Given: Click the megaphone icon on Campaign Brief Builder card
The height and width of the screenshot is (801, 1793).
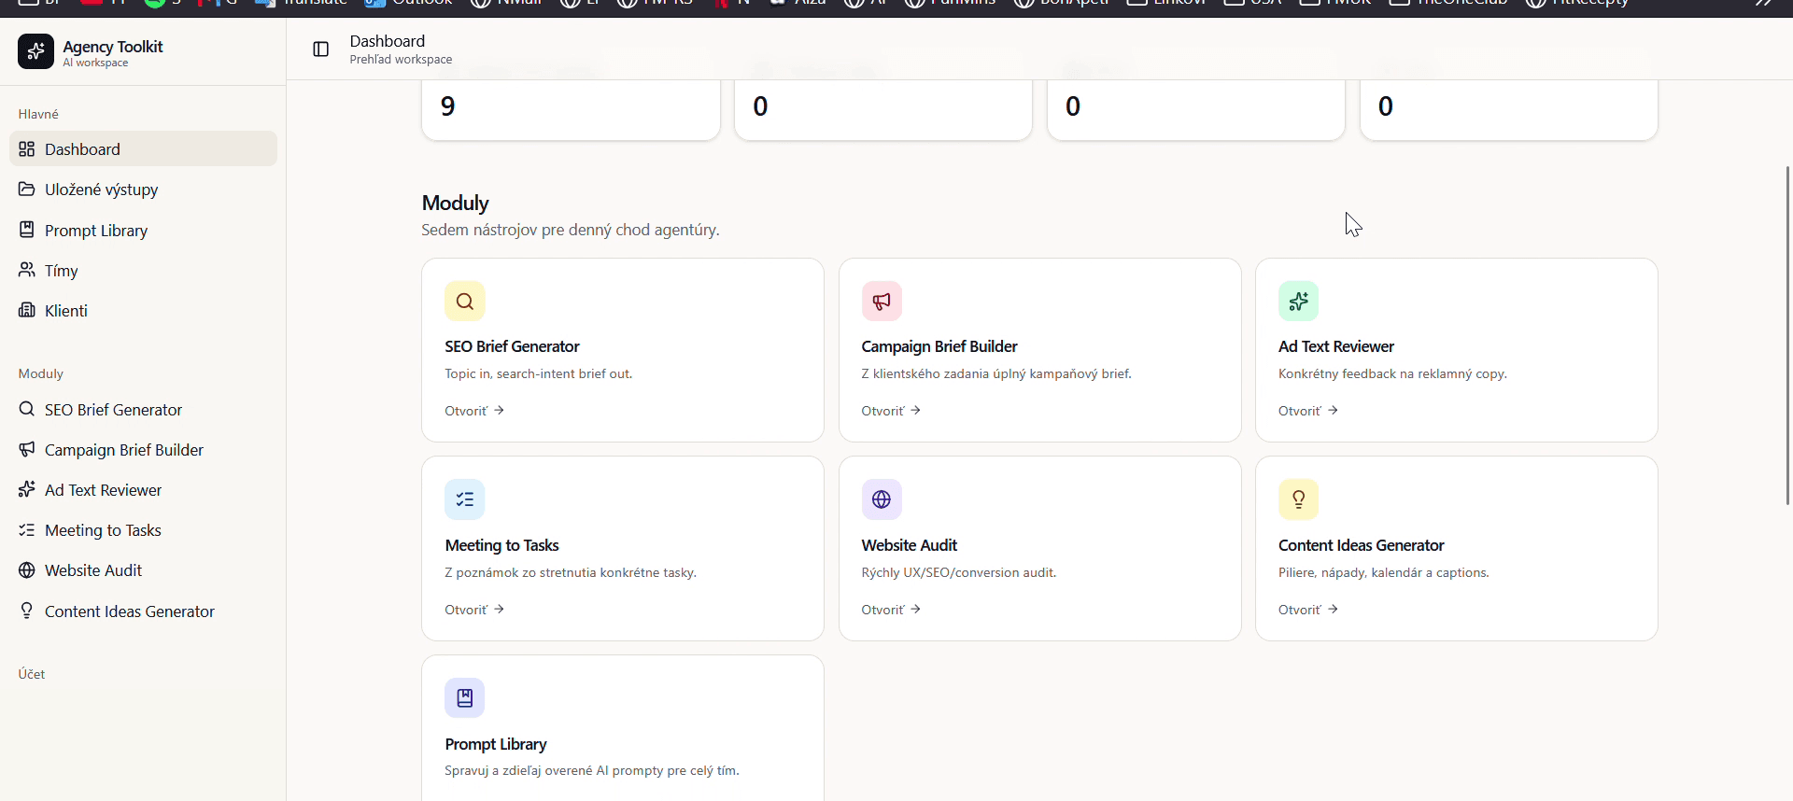Looking at the screenshot, I should [882, 302].
